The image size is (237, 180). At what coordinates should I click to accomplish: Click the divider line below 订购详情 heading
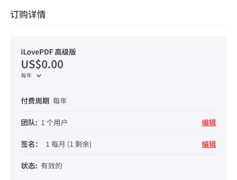pyautogui.click(x=118, y=26)
